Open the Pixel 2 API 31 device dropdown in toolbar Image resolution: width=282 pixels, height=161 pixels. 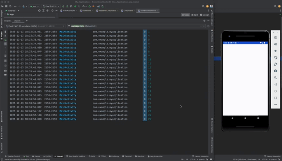tap(51, 6)
